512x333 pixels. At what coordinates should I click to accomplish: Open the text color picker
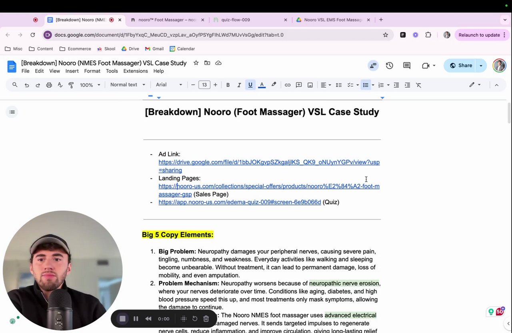(x=262, y=85)
